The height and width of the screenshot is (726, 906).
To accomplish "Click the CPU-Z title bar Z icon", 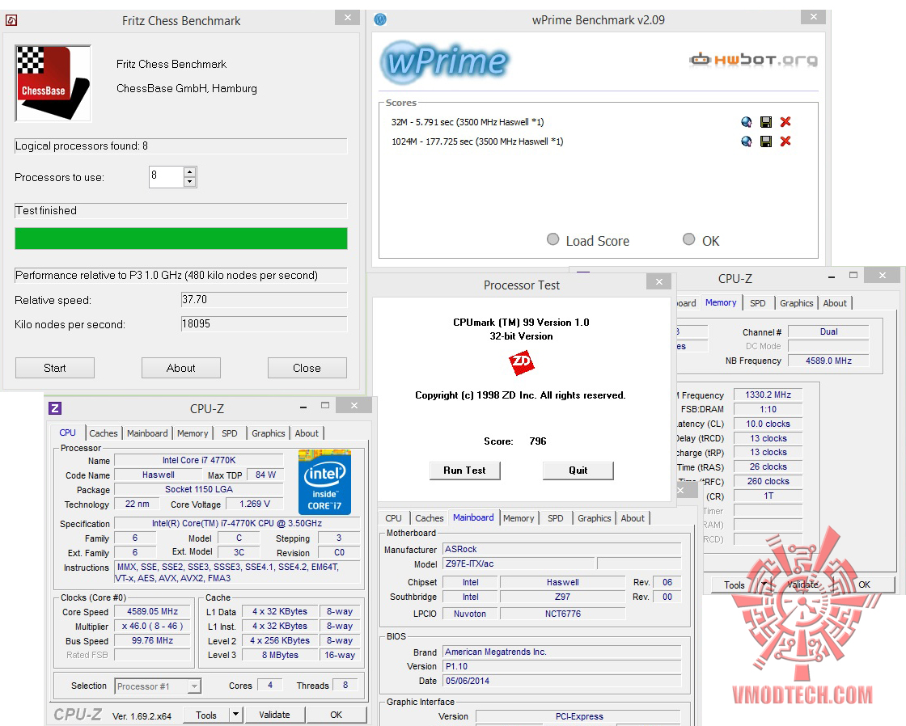I will click(x=55, y=408).
